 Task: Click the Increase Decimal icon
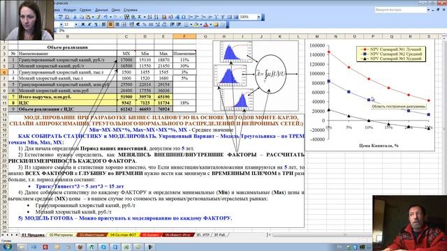tap(157, 24)
